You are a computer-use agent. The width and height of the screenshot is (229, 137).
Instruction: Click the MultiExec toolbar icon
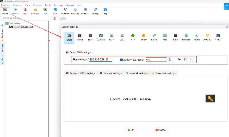coord(65,11)
